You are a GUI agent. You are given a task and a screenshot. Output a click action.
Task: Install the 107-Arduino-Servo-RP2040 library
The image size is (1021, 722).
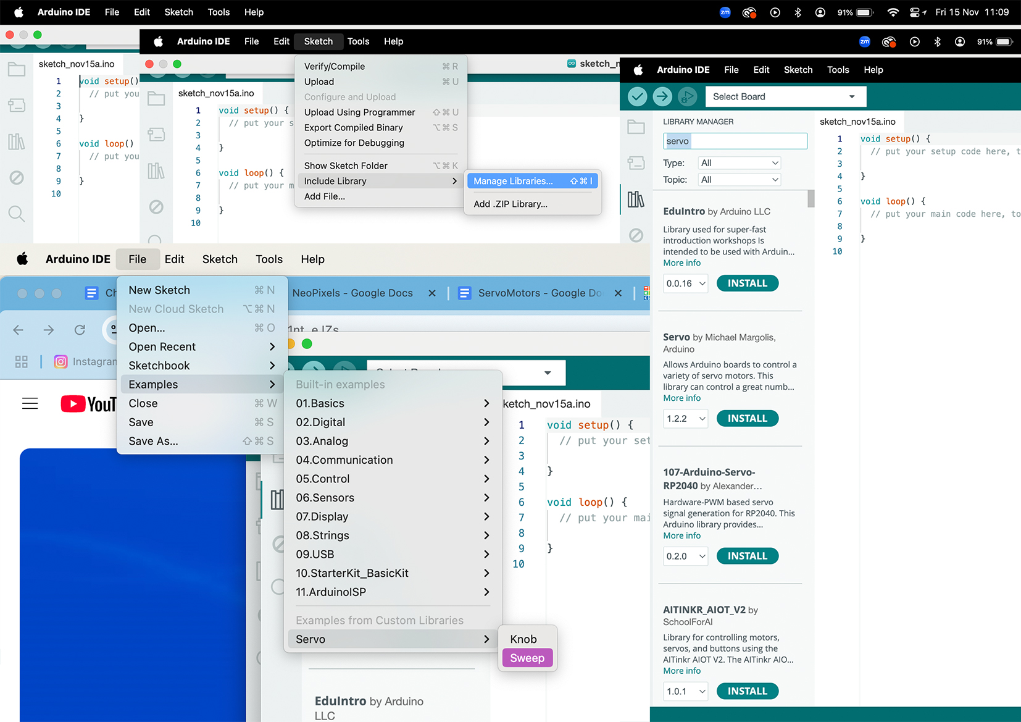point(748,556)
